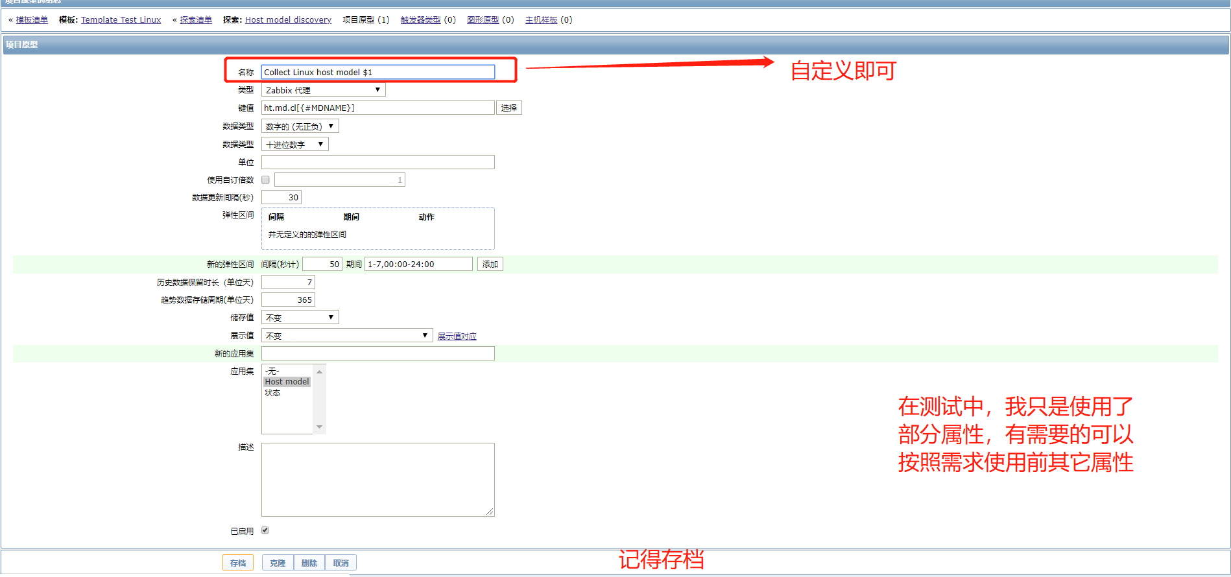This screenshot has width=1231, height=577.
Task: Toggle 使用自订倍数 custom multiplier checkbox
Action: coord(265,180)
